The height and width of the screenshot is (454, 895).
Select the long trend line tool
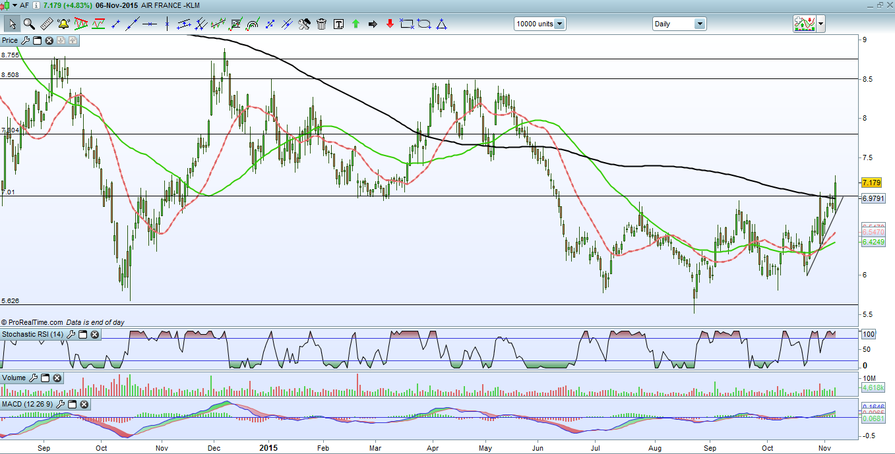(x=133, y=24)
